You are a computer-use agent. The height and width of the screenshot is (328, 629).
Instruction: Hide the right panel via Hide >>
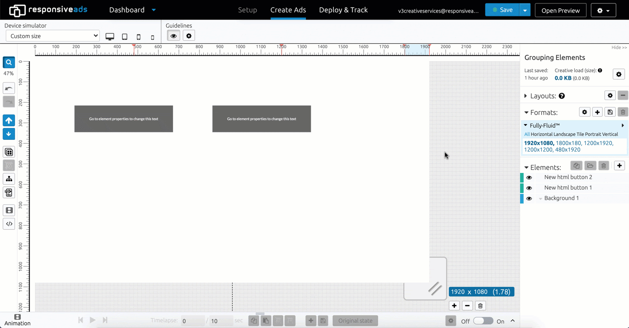(x=619, y=47)
